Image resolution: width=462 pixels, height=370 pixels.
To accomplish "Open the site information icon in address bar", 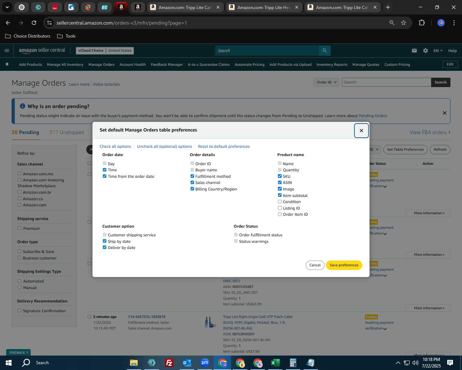I will tap(49, 23).
